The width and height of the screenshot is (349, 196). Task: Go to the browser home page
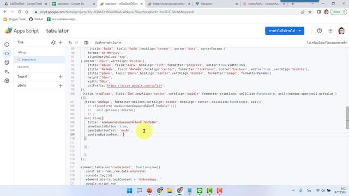click(27, 12)
